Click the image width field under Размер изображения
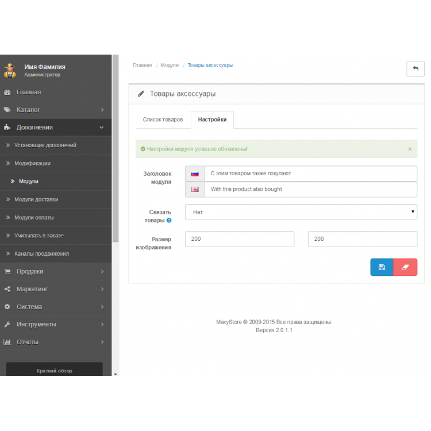The height and width of the screenshot is (431, 431). tap(240, 239)
